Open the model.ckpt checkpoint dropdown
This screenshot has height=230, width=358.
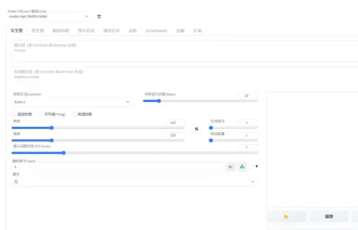[x=49, y=16]
